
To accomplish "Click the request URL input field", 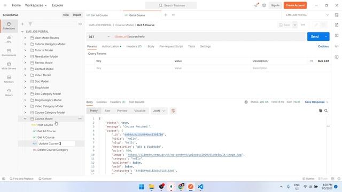I will click(209, 37).
